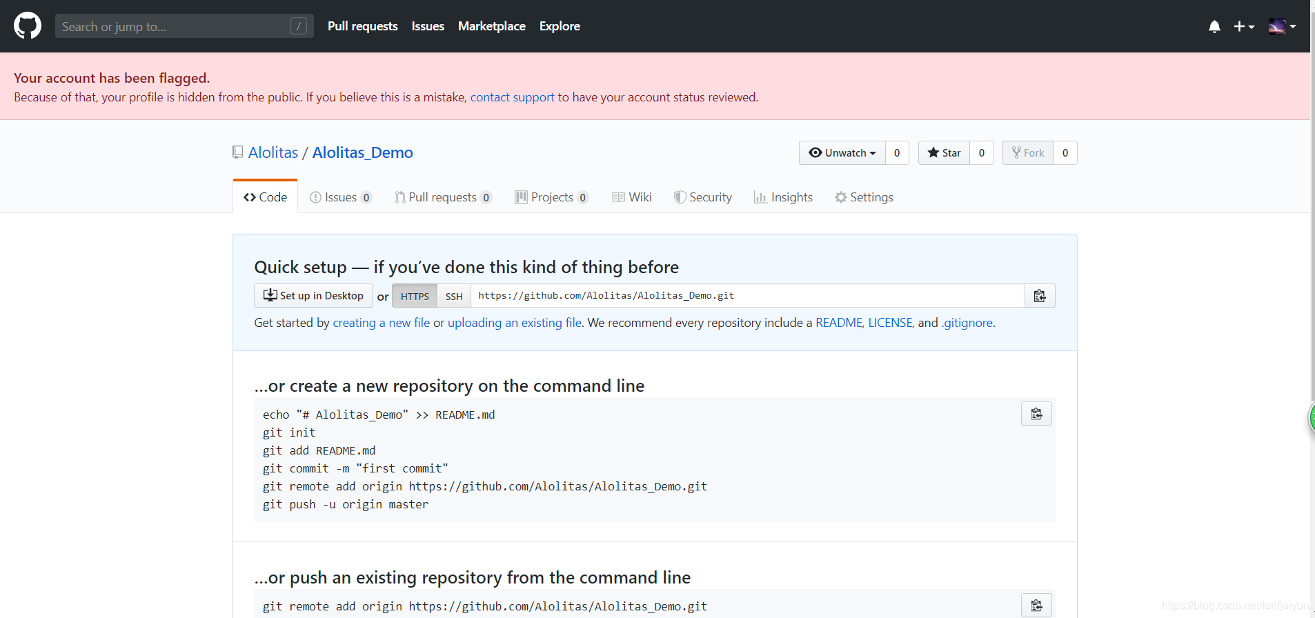Open Explore in top navigation
This screenshot has width=1315, height=618.
point(560,26)
